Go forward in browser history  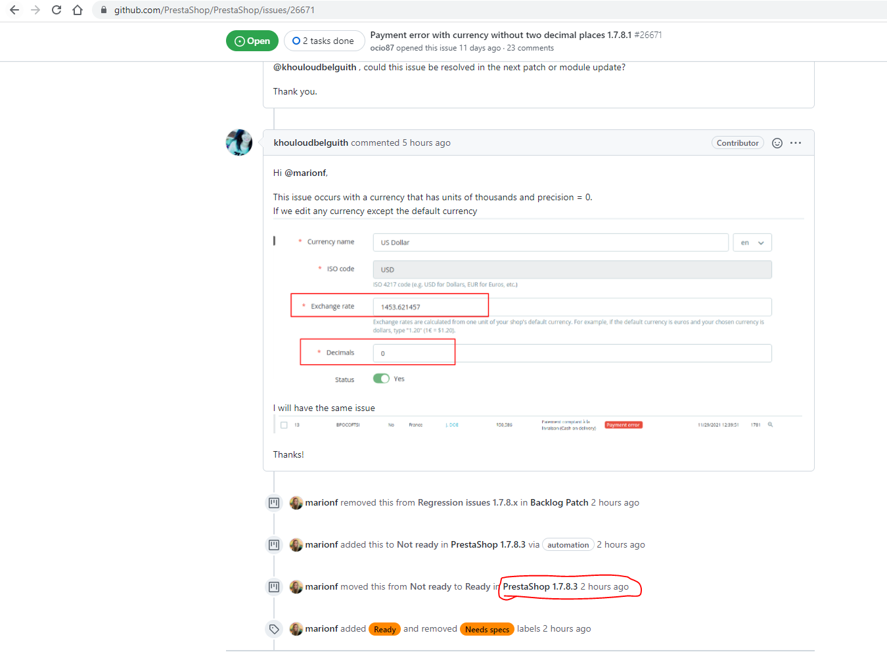coord(35,10)
